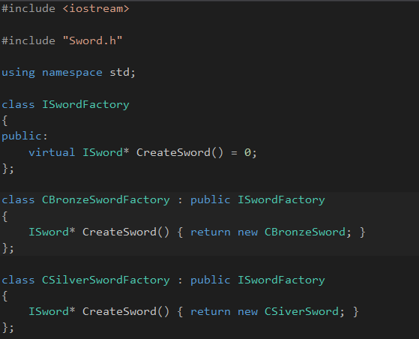Click the CBronzeSwordFactory class name
419x339 pixels.
(x=106, y=200)
